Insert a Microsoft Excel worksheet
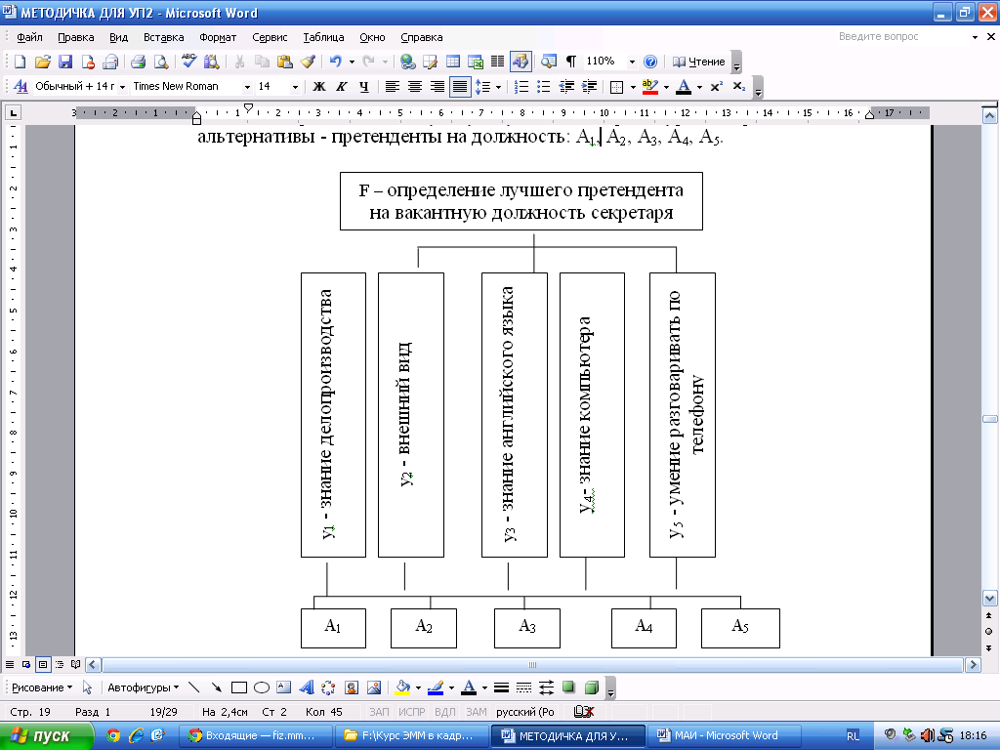This screenshot has height=750, width=1000. (476, 62)
